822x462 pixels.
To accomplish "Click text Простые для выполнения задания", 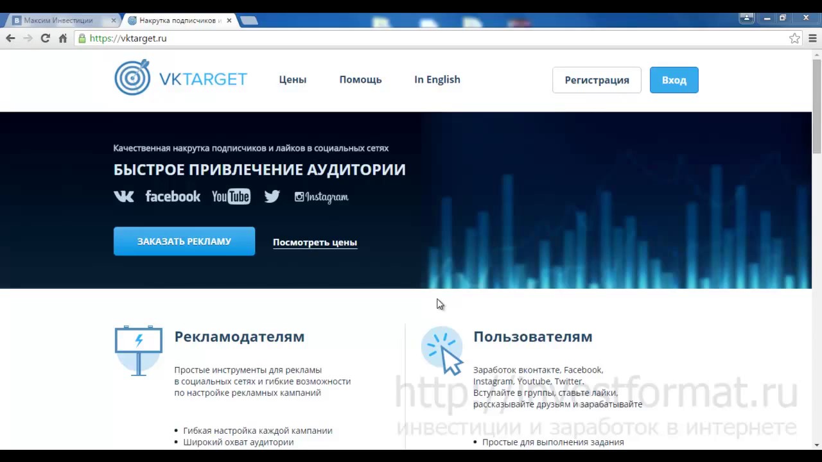I will pyautogui.click(x=553, y=442).
